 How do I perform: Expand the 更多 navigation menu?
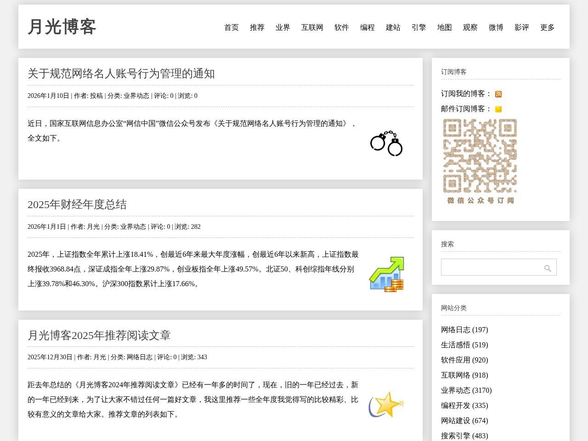click(548, 28)
